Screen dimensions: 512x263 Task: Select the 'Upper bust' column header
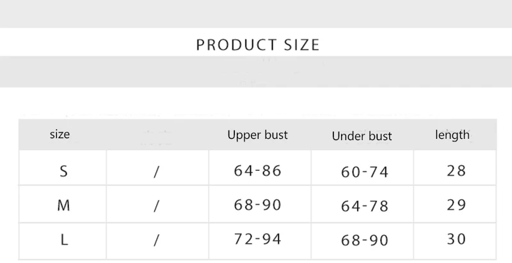pyautogui.click(x=258, y=135)
